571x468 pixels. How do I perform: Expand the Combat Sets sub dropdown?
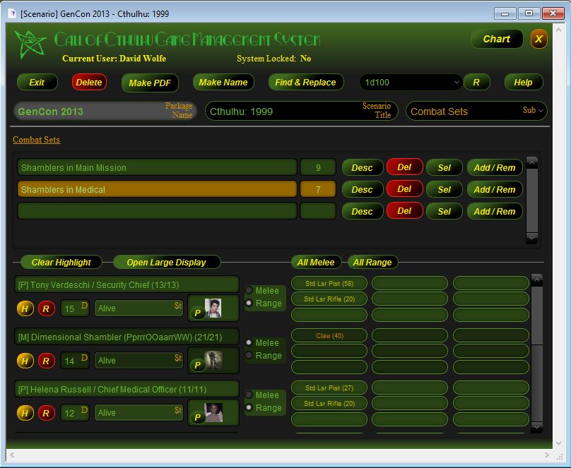pos(476,111)
